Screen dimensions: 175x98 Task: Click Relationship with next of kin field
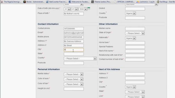click(x=135, y=56)
